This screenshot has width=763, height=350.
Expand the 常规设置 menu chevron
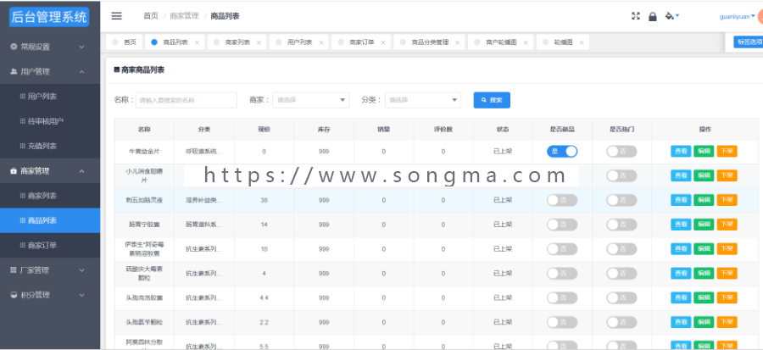pyautogui.click(x=81, y=47)
